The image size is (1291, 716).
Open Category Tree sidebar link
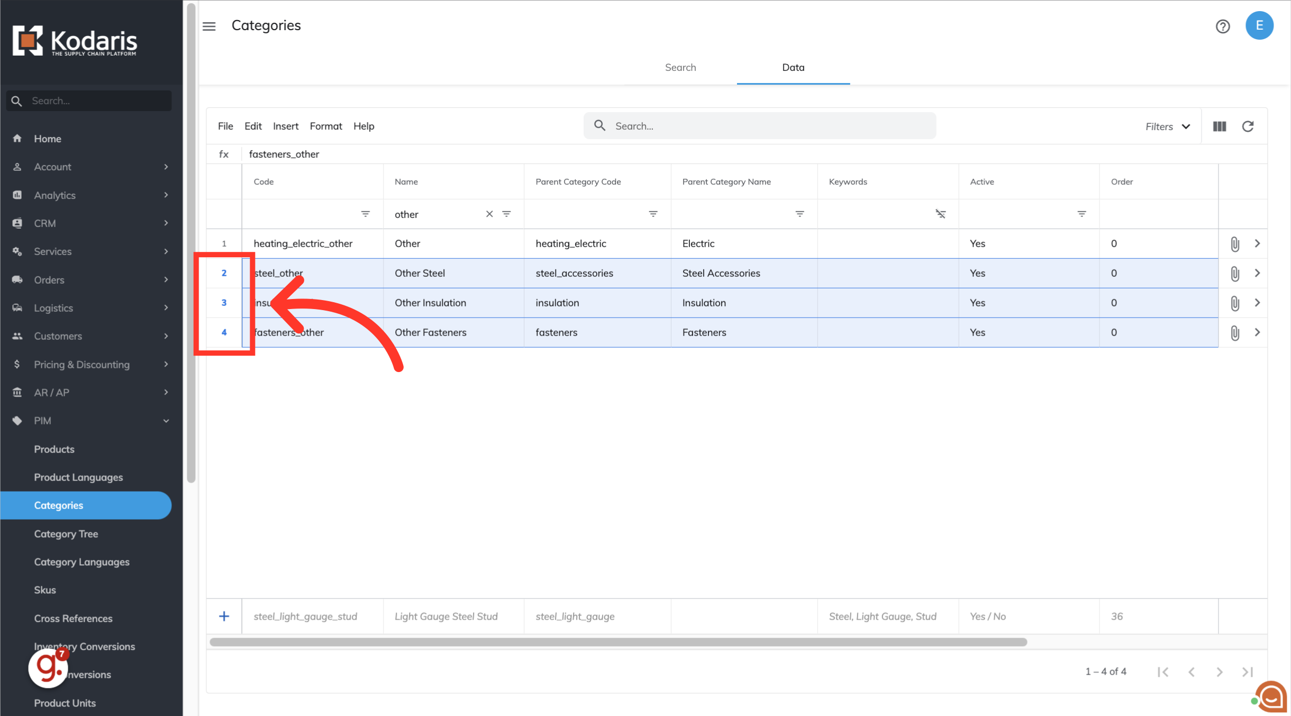point(66,533)
